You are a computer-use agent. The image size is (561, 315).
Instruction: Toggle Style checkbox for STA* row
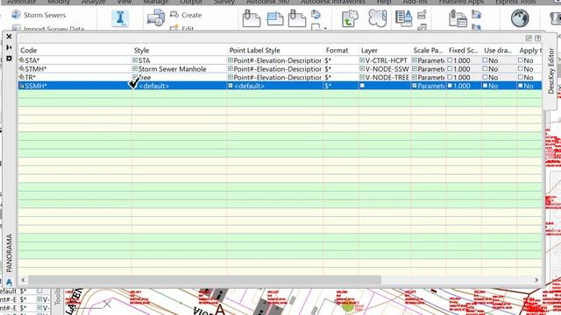pos(135,60)
